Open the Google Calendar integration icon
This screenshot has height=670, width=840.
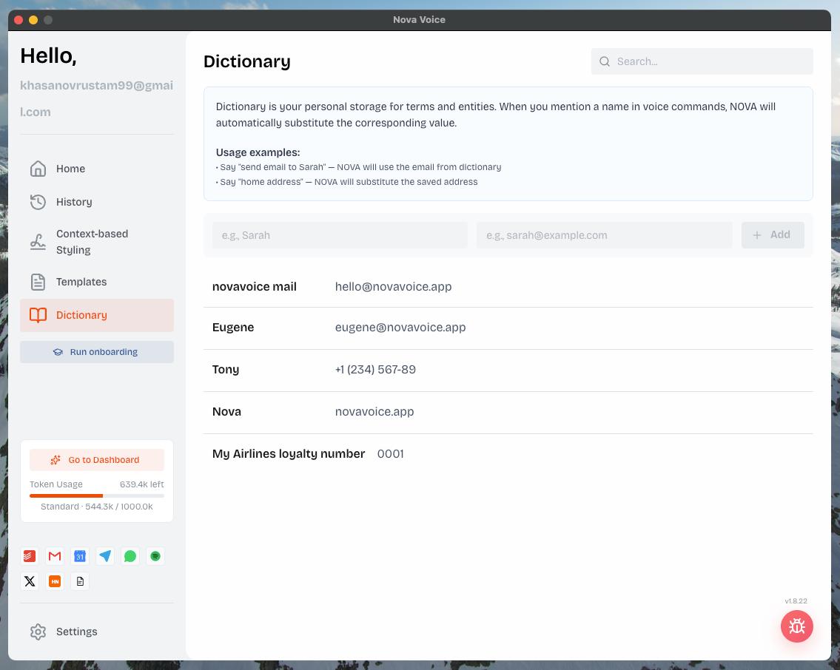coord(80,556)
